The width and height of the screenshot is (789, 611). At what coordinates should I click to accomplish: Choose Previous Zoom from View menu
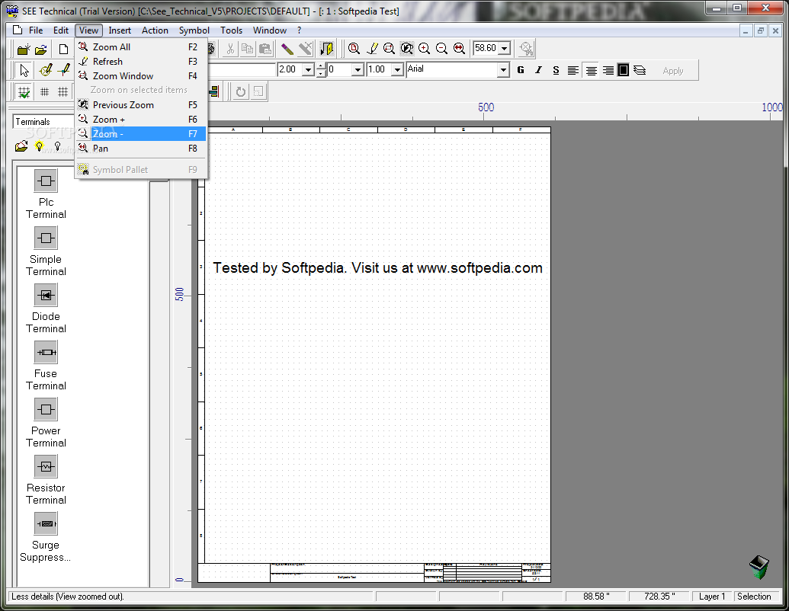(141, 105)
